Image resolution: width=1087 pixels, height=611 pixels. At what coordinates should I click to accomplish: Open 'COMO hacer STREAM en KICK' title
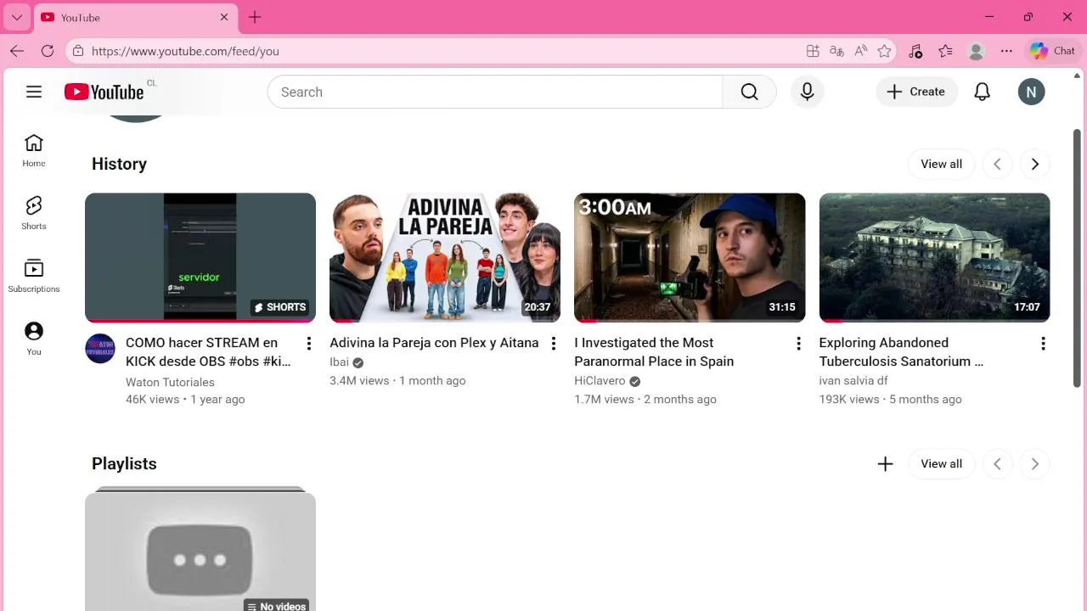coord(208,352)
